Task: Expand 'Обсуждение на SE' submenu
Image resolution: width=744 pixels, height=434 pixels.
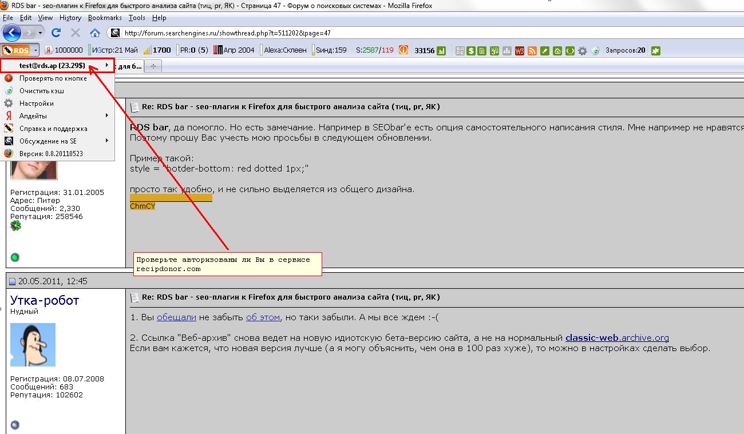Action: click(57, 141)
